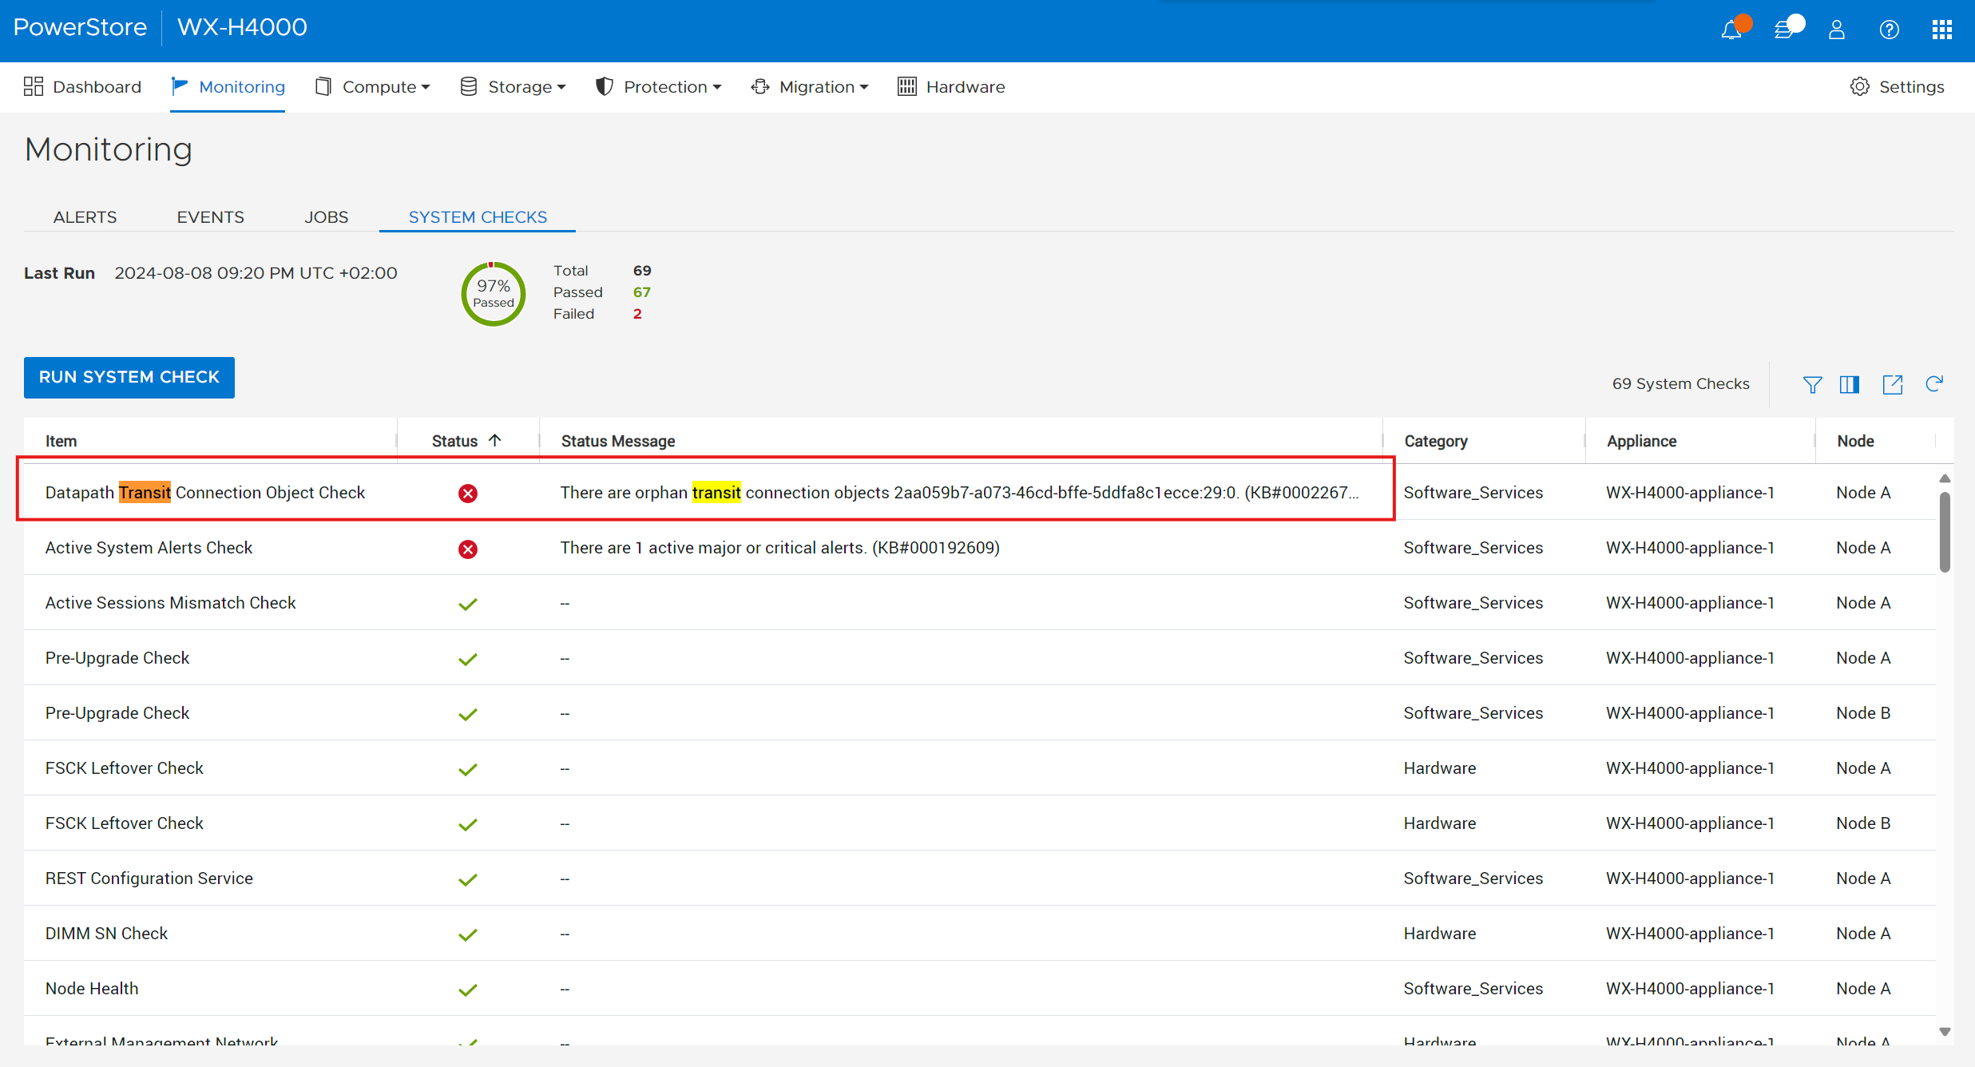
Task: Open the user account icon
Action: (x=1837, y=30)
